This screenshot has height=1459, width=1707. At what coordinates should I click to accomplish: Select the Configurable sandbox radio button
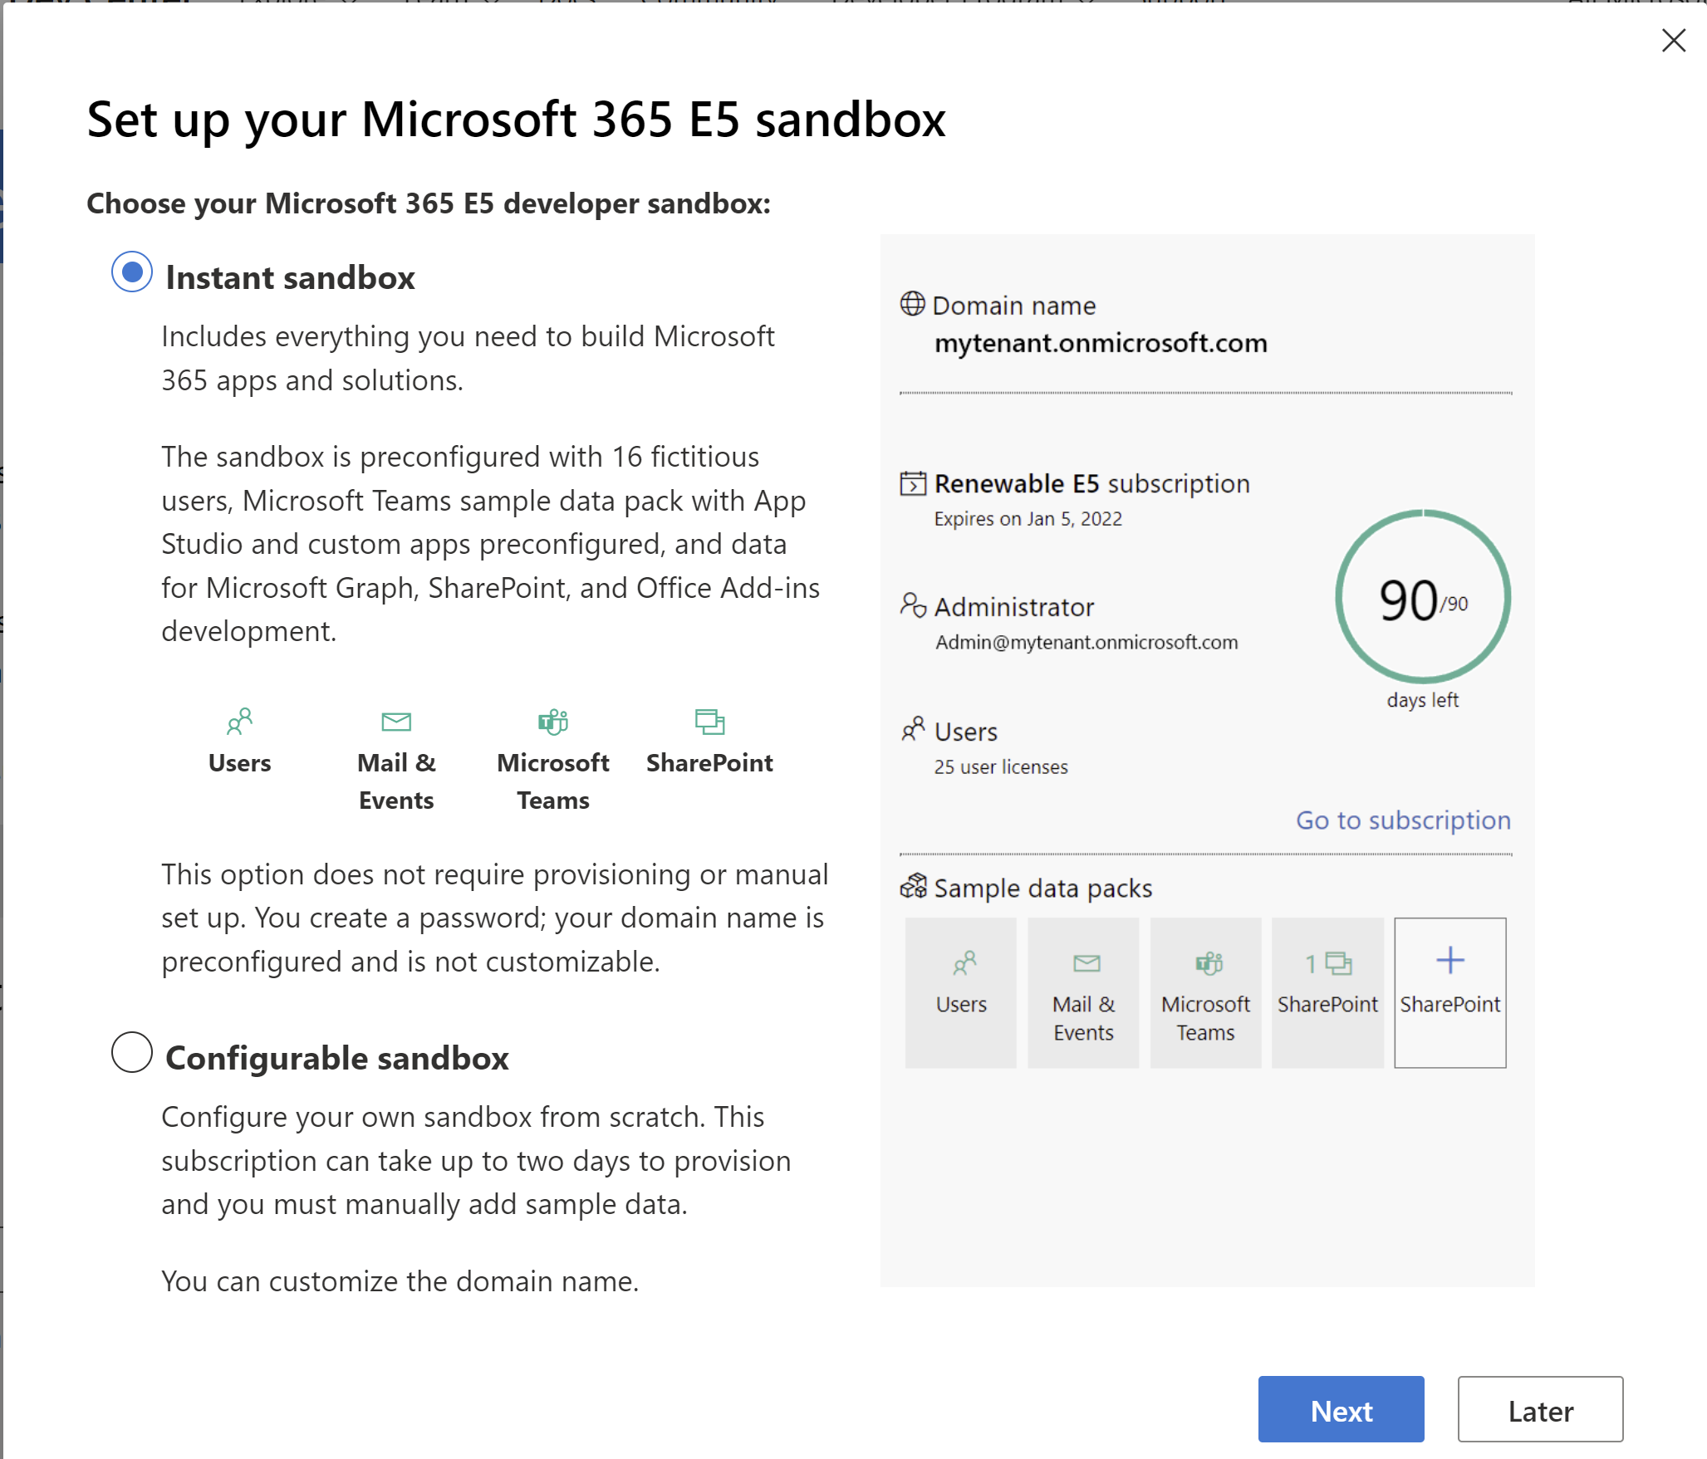click(x=132, y=1053)
